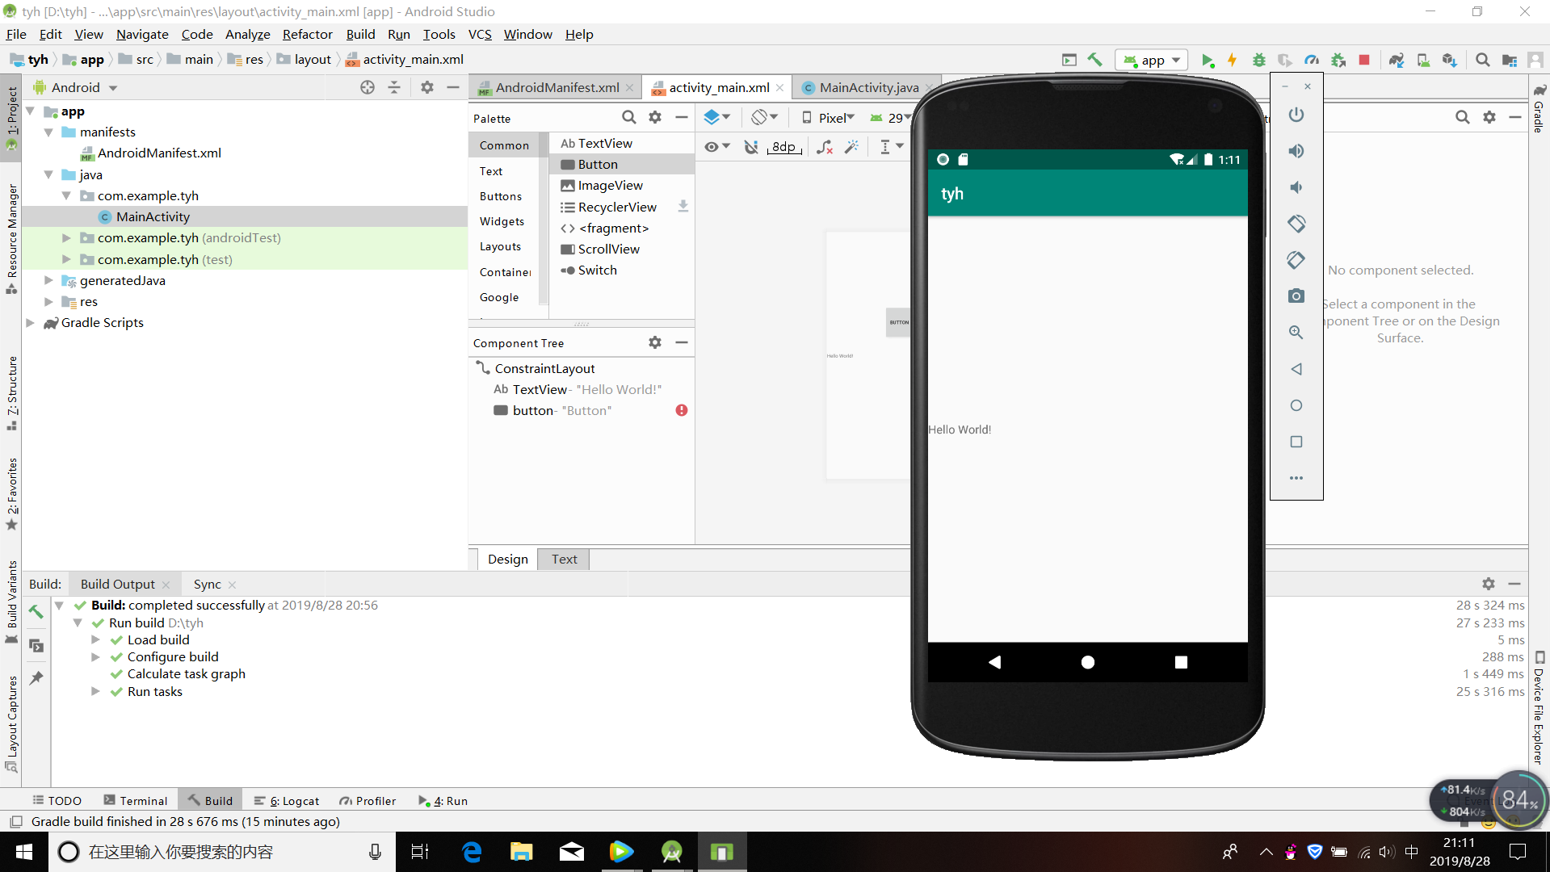Click the Infer Constraints magic wand icon
The height and width of the screenshot is (872, 1550).
[x=851, y=146]
